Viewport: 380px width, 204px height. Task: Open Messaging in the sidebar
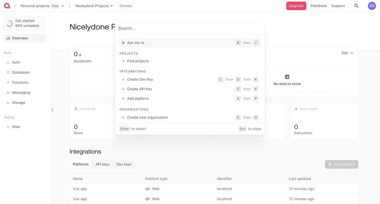coord(25,93)
